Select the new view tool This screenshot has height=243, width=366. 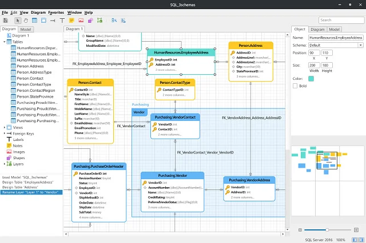[x=43, y=21]
